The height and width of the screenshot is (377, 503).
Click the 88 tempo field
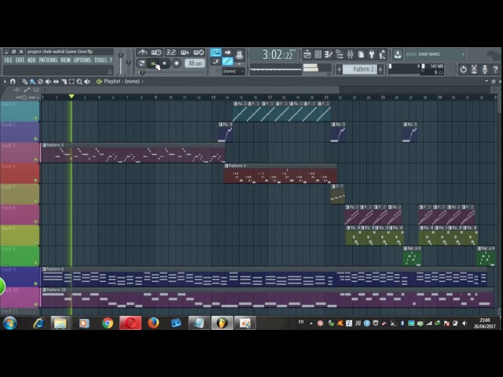tap(195, 64)
